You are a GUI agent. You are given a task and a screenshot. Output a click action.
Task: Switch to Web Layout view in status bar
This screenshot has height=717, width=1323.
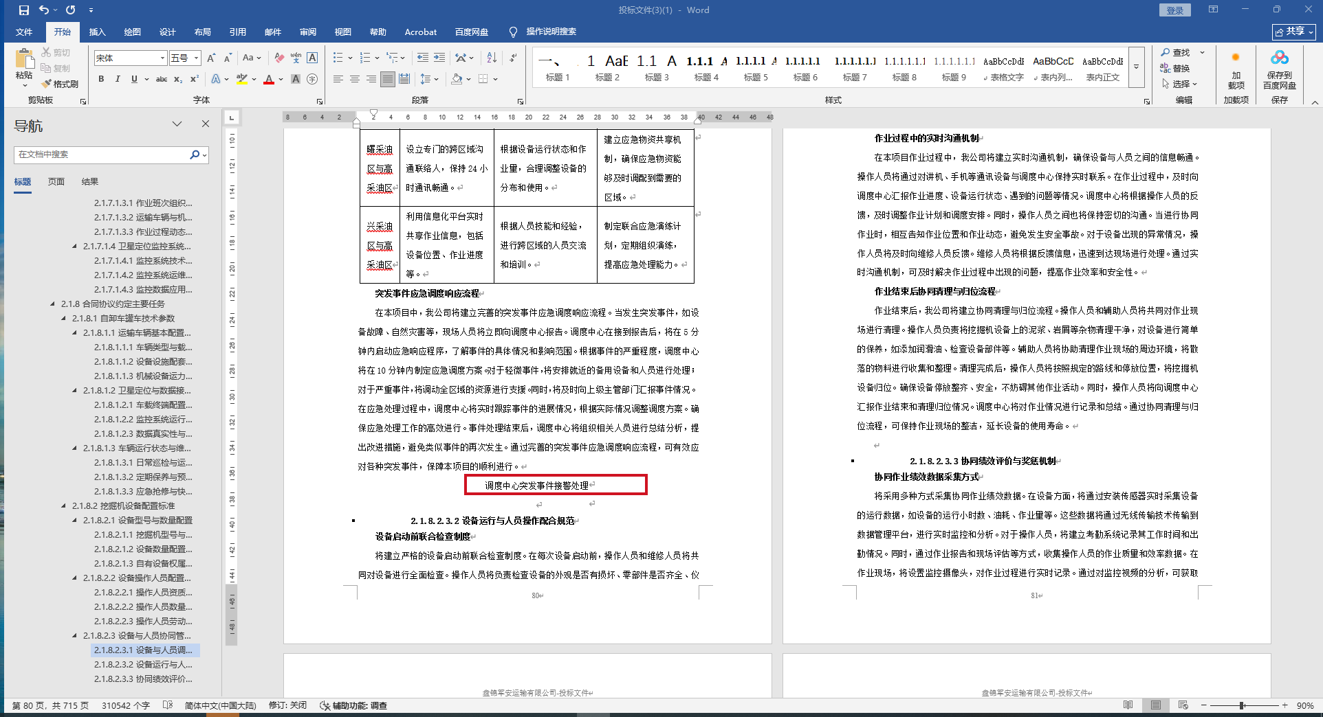click(x=1183, y=705)
